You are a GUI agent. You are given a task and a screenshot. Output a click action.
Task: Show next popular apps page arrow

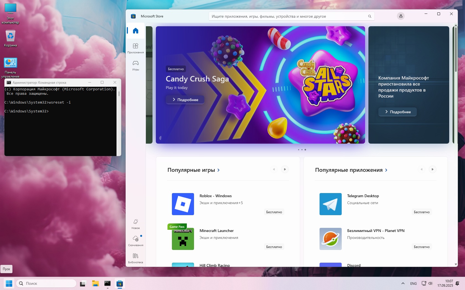432,169
